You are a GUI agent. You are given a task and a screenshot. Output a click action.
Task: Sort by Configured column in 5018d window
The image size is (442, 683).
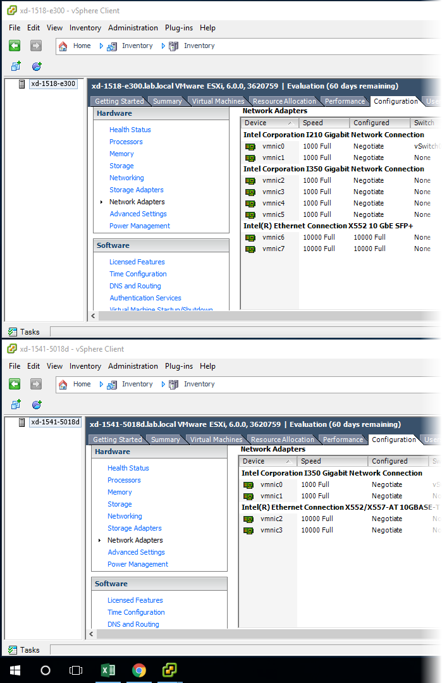398,461
